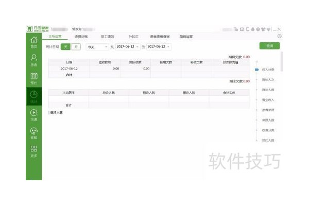
Task: Click the blue 收入分类 marker flag
Action: pyautogui.click(x=256, y=70)
